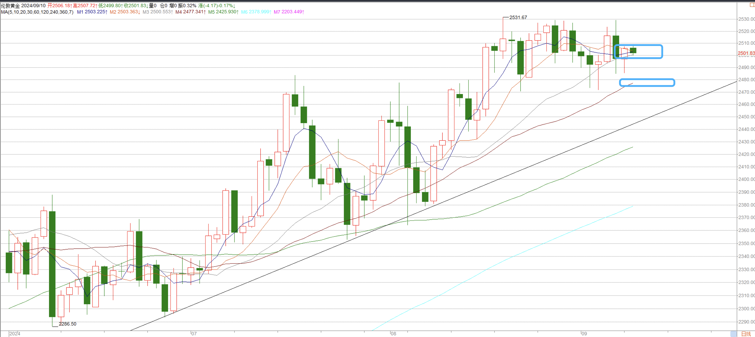
Task: Click the 2400.00 price axis label
Action: (x=747, y=179)
